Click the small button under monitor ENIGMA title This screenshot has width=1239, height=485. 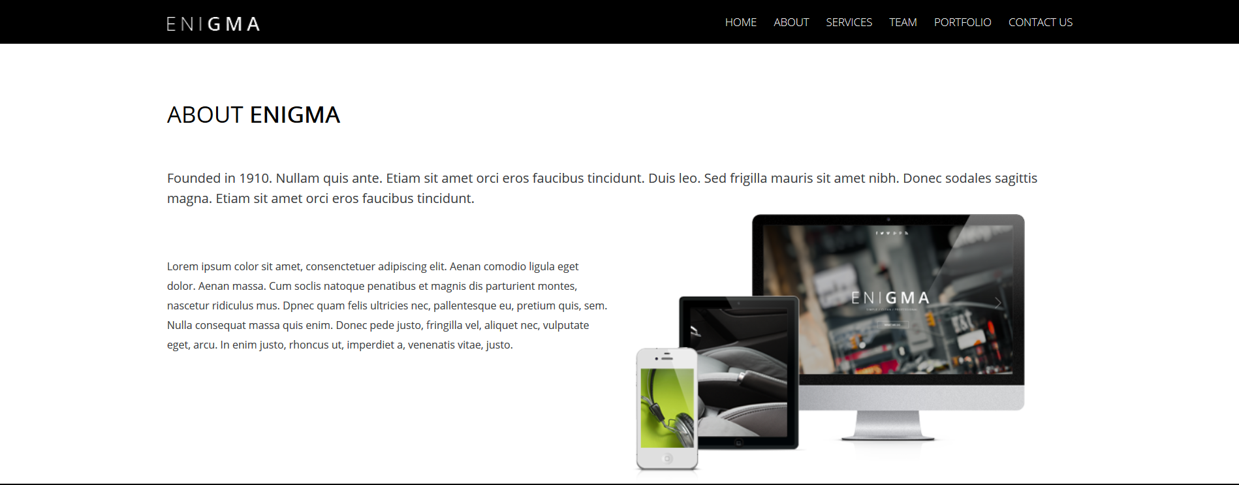892,324
